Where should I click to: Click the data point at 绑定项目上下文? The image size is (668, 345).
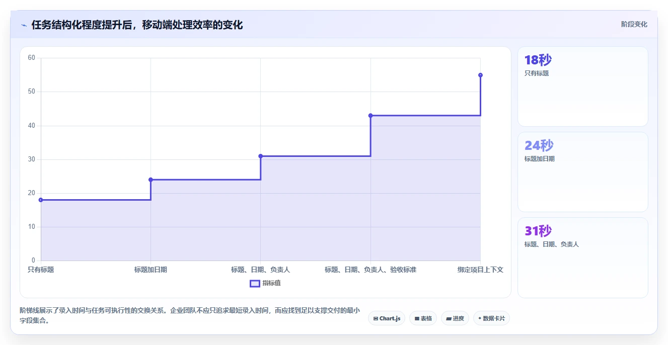pos(480,75)
